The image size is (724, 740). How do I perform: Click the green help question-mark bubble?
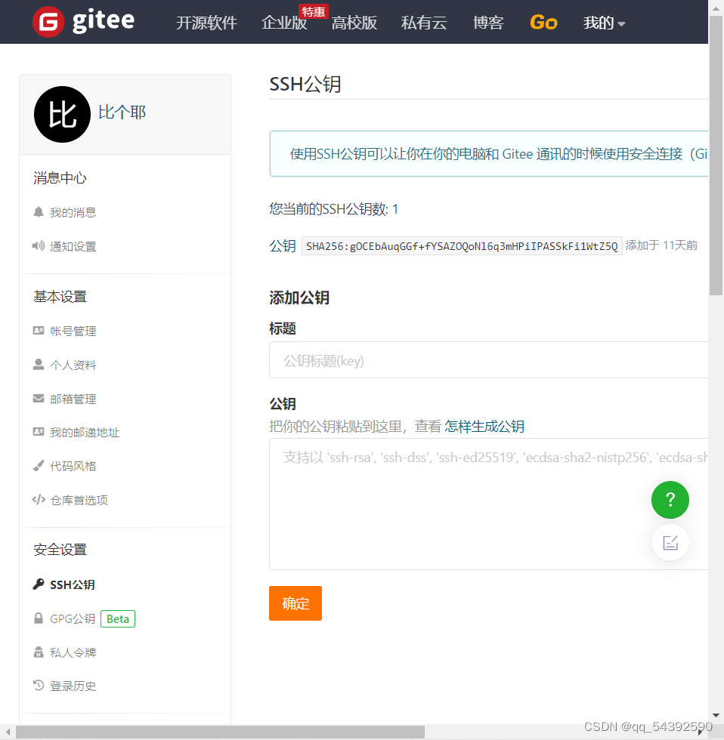tap(670, 500)
